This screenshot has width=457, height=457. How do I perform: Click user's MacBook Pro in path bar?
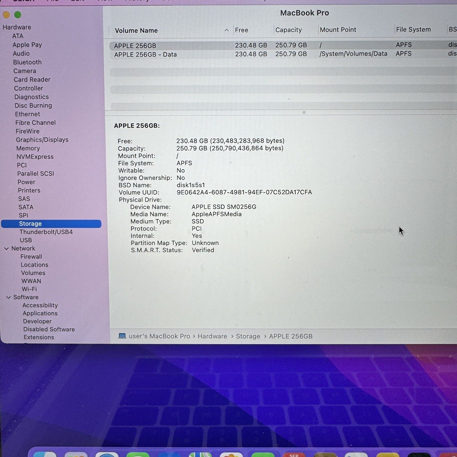tap(159, 336)
